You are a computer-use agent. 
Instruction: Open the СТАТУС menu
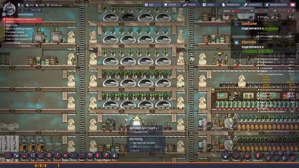[x=172, y=5]
